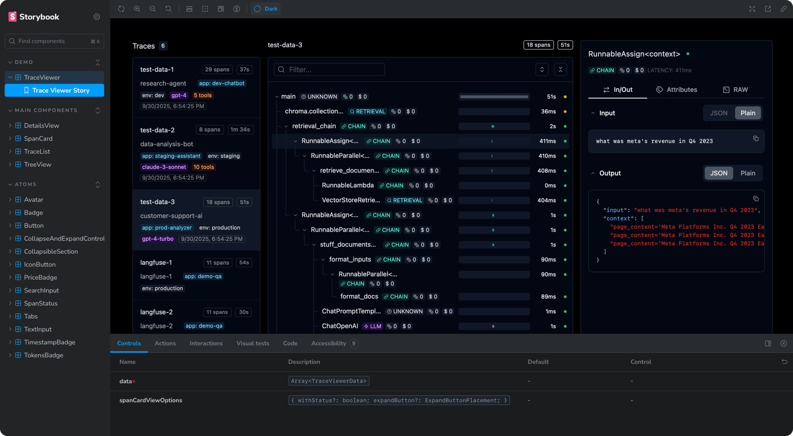Zoom in on the story canvas

(137, 8)
